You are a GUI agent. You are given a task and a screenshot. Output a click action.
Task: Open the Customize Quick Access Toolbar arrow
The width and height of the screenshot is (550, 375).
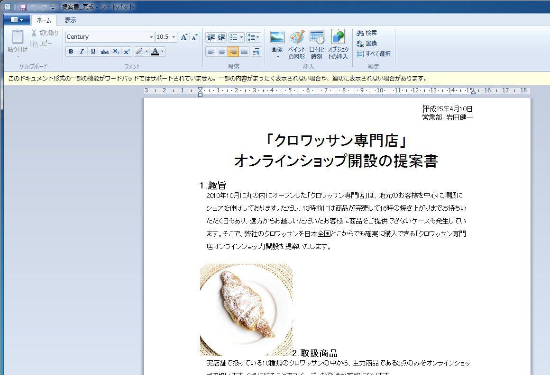pos(53,8)
